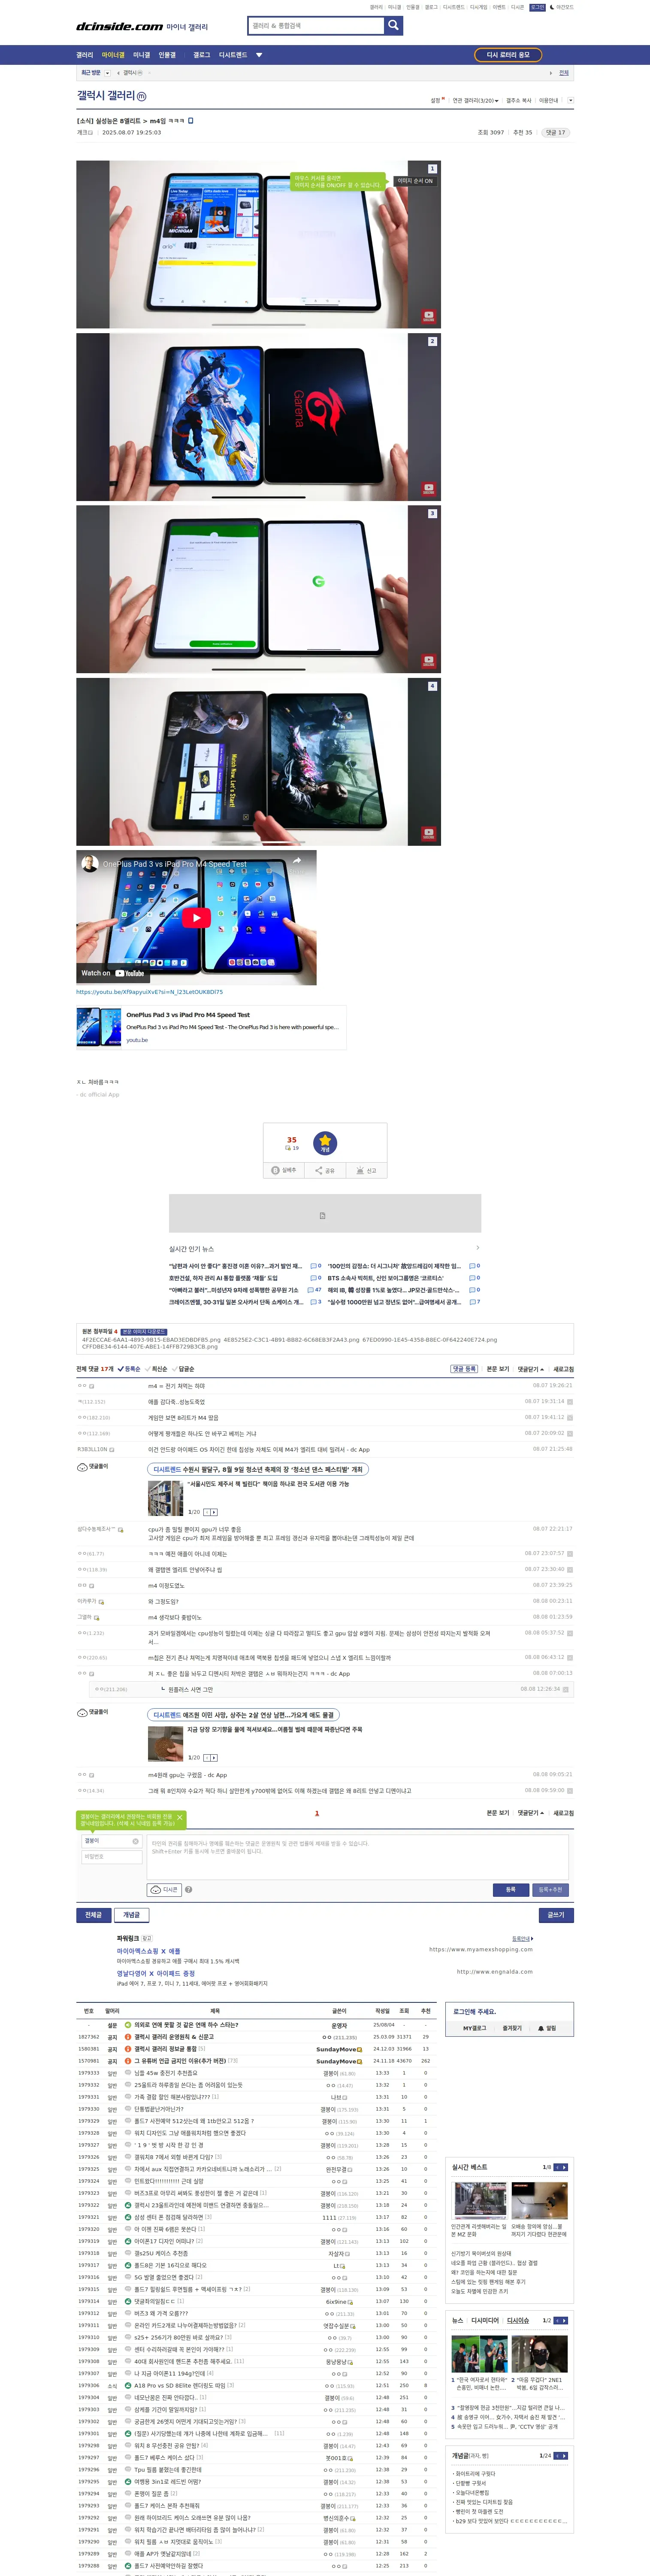Viewport: 650px width, 2576px height.
Task: Open 마이아멕스쇼핑 X 애플 power link
Action: pyautogui.click(x=148, y=1950)
